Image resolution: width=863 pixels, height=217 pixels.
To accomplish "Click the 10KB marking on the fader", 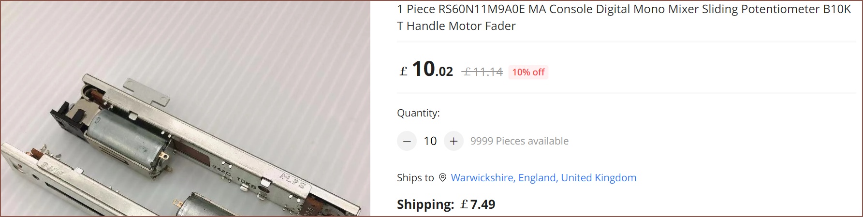I will [x=246, y=183].
